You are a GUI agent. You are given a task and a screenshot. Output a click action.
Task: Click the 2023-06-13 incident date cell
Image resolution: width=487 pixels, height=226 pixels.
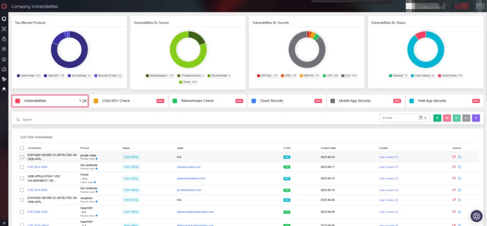click(328, 178)
